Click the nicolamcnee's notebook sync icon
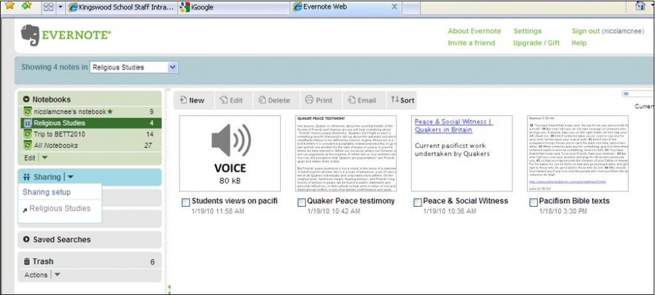Screen dimensions: 655x295 [28, 111]
